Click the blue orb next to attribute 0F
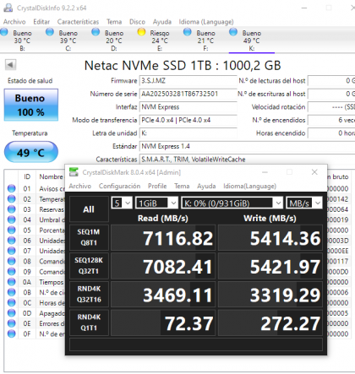Image resolution: width=355 pixels, height=374 pixels. (x=12, y=333)
